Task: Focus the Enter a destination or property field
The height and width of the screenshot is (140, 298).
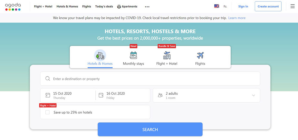Action: 150,79
